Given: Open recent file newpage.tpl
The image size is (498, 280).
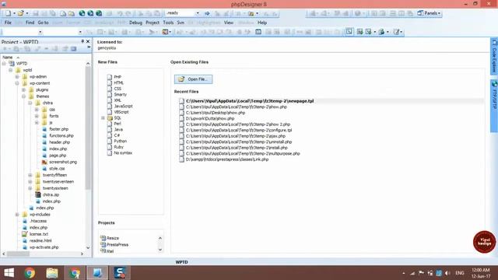Looking at the screenshot, I should point(250,101).
